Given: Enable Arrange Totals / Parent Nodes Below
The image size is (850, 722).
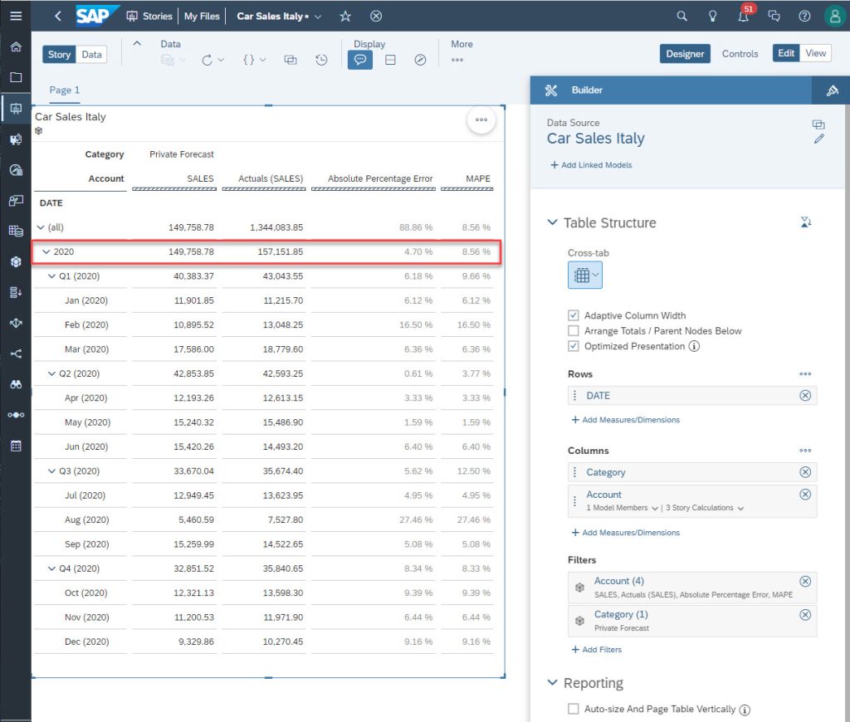Looking at the screenshot, I should [573, 330].
